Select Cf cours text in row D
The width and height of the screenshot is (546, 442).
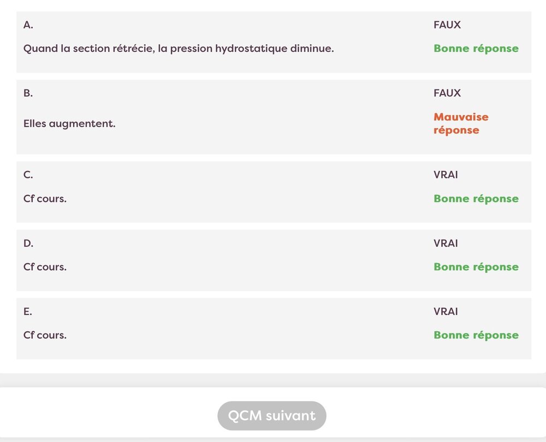45,267
